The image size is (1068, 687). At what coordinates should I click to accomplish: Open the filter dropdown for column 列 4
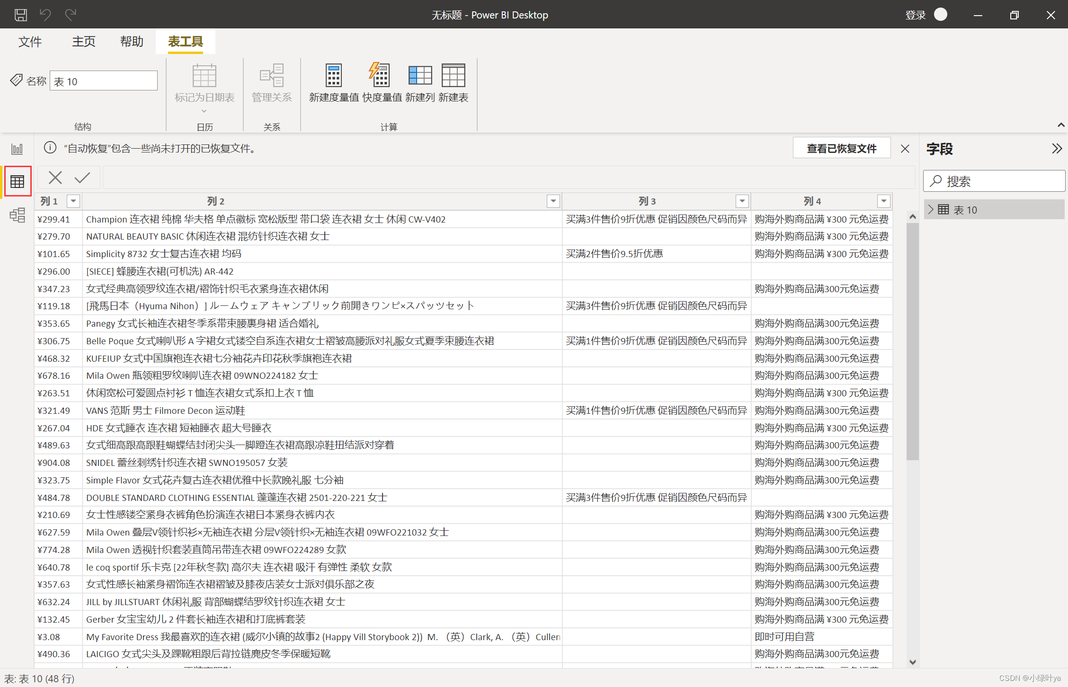coord(883,201)
